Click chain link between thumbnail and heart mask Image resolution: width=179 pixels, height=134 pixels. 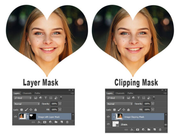pyautogui.click(x=27, y=116)
